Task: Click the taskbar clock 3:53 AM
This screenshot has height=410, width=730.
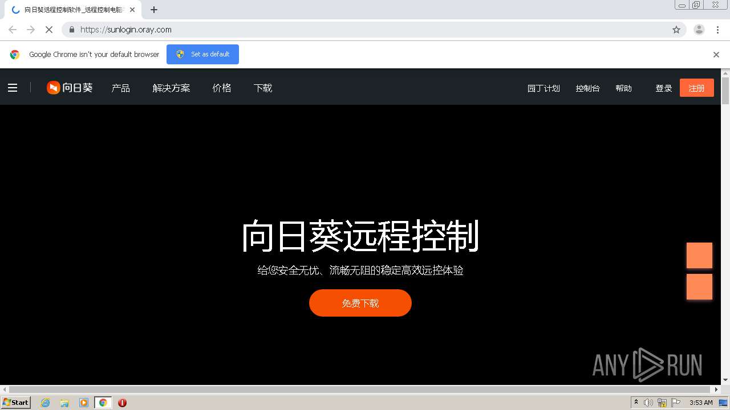Action: tap(701, 403)
